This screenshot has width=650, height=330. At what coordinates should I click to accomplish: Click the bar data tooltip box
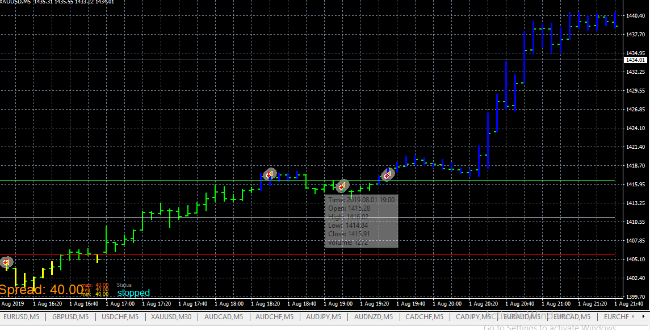pos(362,222)
